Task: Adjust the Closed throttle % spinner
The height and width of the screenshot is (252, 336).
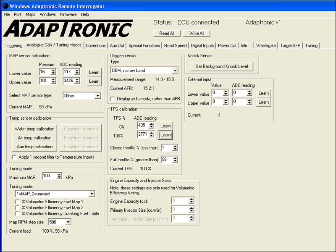Action: coord(175,147)
